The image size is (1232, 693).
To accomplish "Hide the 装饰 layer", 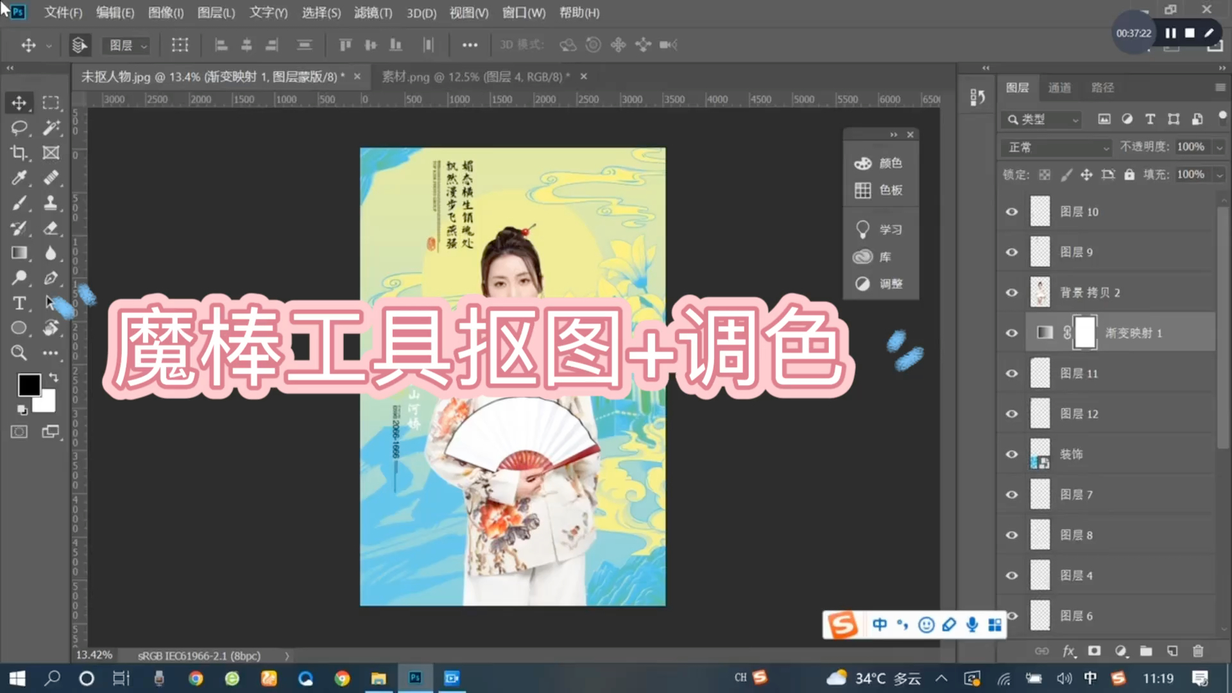I will click(x=1012, y=454).
